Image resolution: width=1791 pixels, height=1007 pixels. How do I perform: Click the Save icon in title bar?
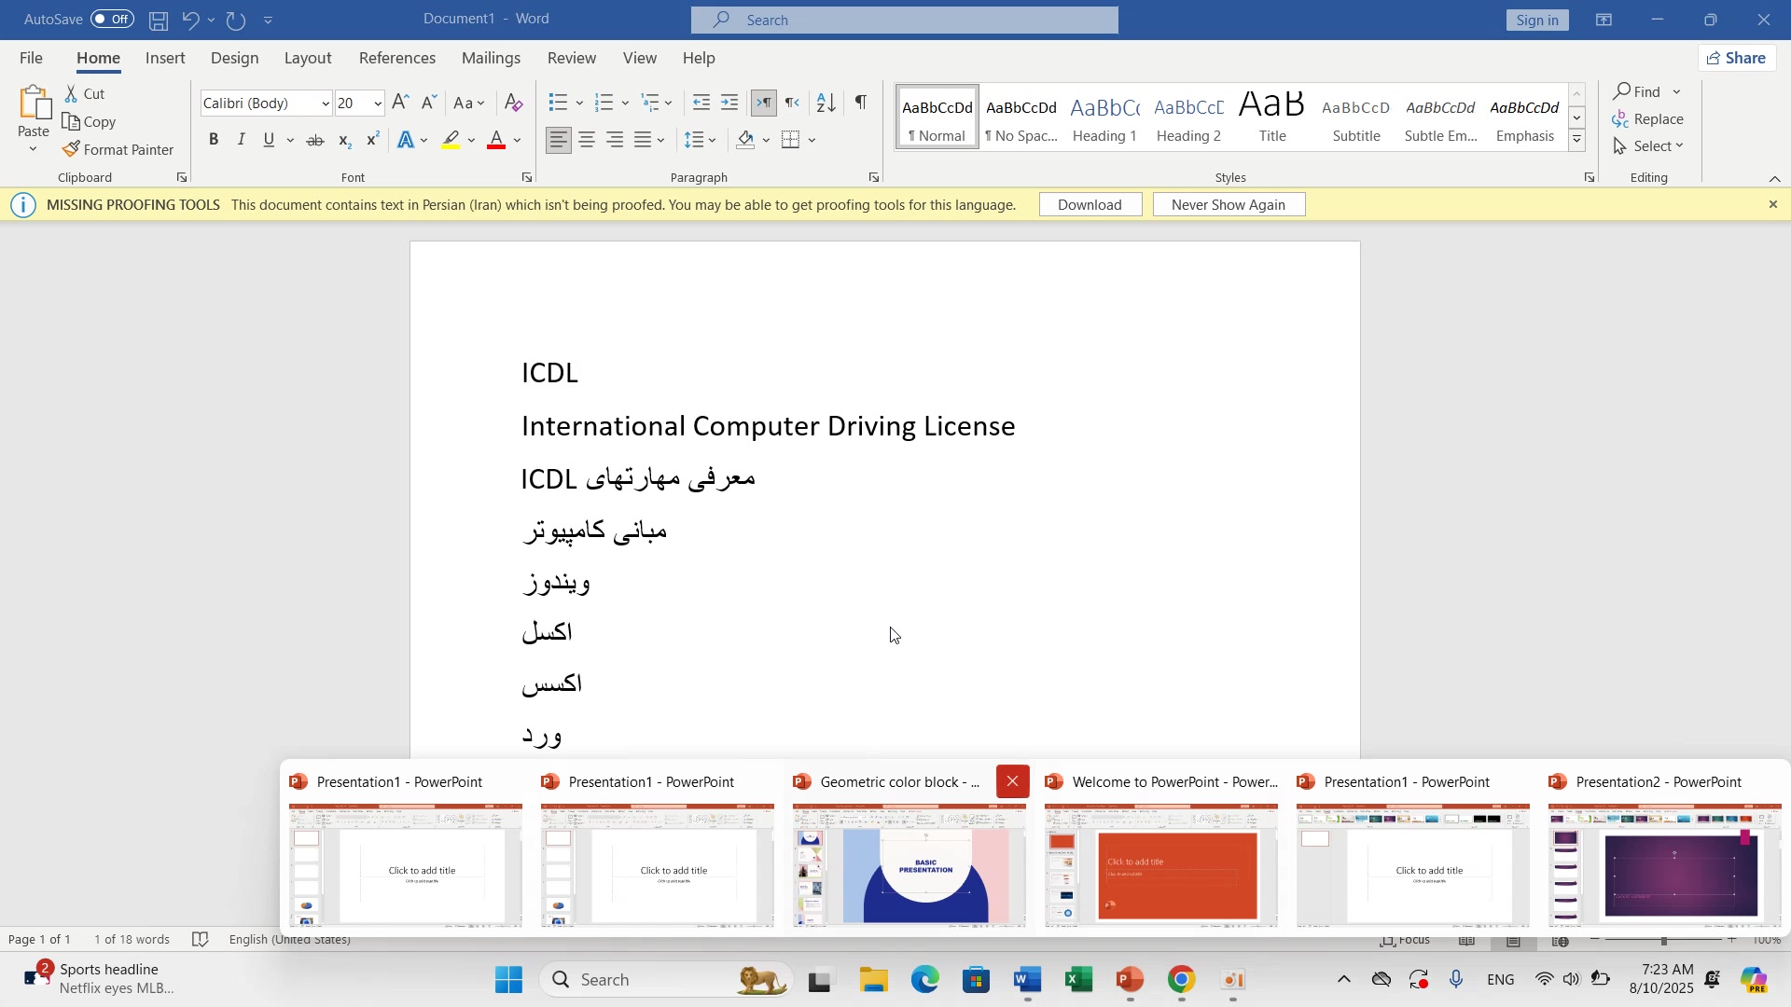coord(159,20)
